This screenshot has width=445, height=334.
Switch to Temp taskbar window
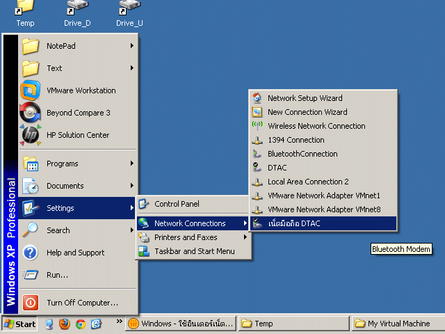tap(293, 324)
